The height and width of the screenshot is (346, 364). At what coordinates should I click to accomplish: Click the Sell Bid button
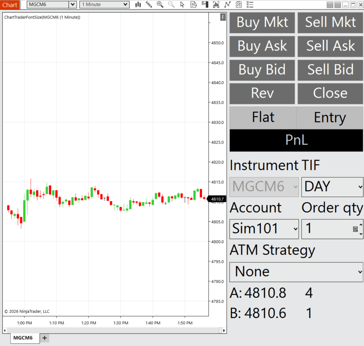coord(330,70)
